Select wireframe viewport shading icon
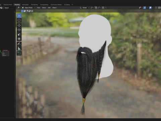 [159, 8]
